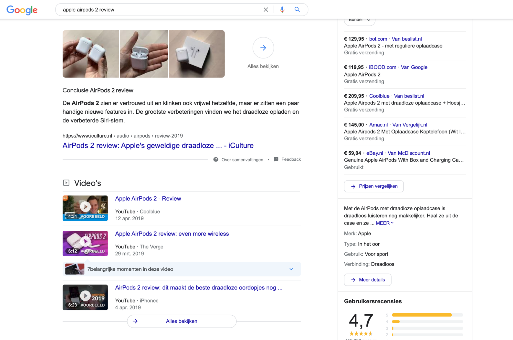513x340 pixels.
Task: Expand '7 belangrijke momenten in deze video' chevron
Action: (x=291, y=269)
